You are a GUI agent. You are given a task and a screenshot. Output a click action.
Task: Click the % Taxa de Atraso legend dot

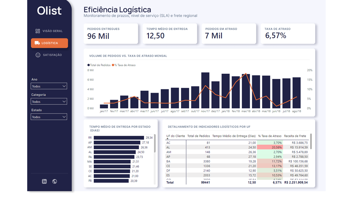[x=113, y=65]
